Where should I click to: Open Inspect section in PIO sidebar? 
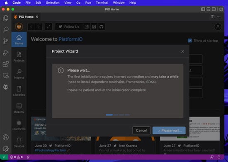19,74
